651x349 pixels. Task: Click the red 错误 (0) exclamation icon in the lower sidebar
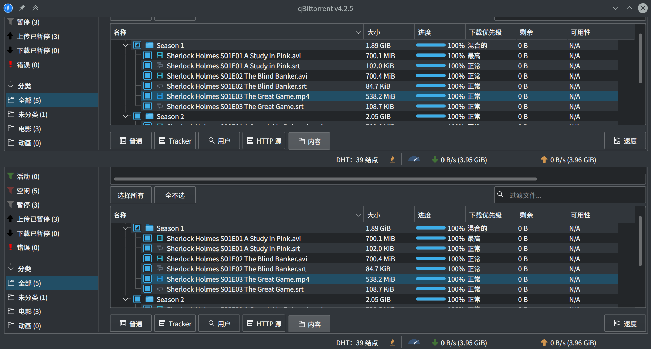click(11, 247)
